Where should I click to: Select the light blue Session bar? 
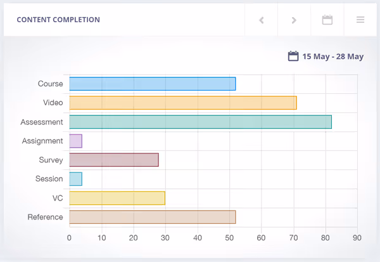click(75, 179)
